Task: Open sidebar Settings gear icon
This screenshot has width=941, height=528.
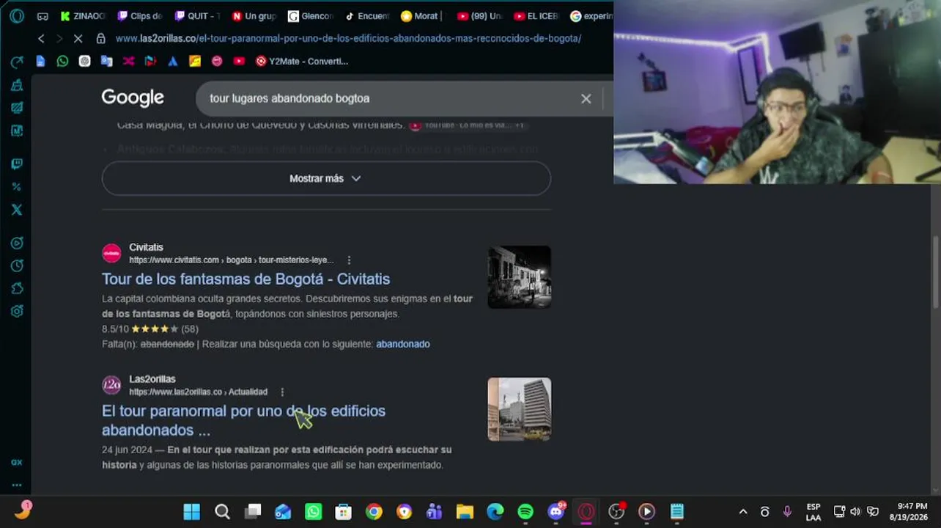Action: (x=17, y=311)
